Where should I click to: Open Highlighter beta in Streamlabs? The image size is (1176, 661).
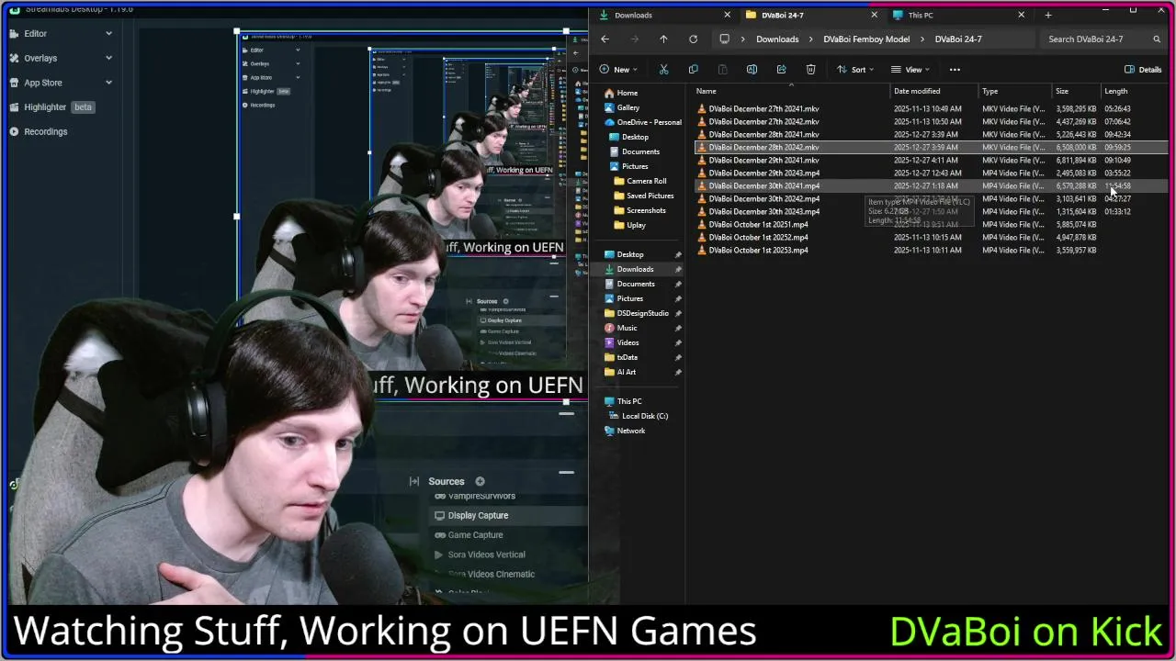(52, 107)
